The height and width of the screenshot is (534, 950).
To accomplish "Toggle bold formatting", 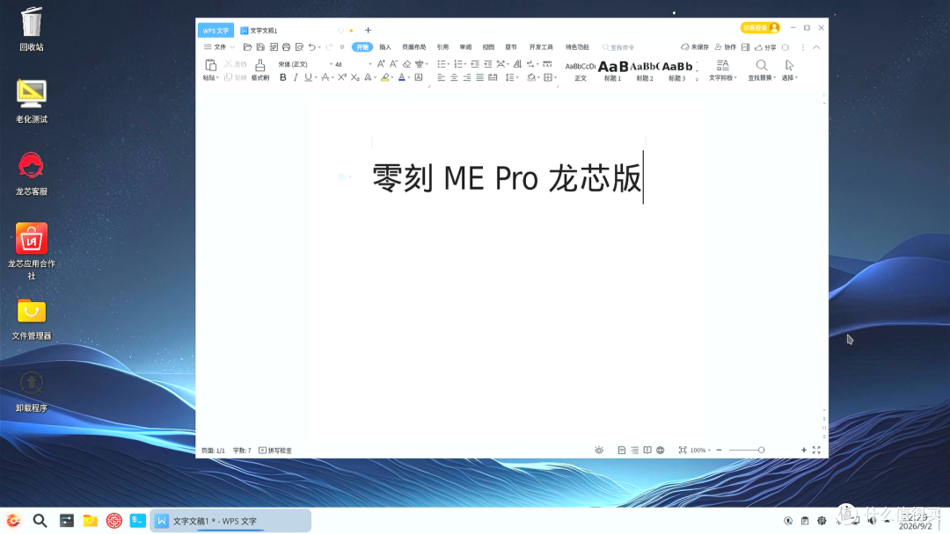I will tap(283, 77).
